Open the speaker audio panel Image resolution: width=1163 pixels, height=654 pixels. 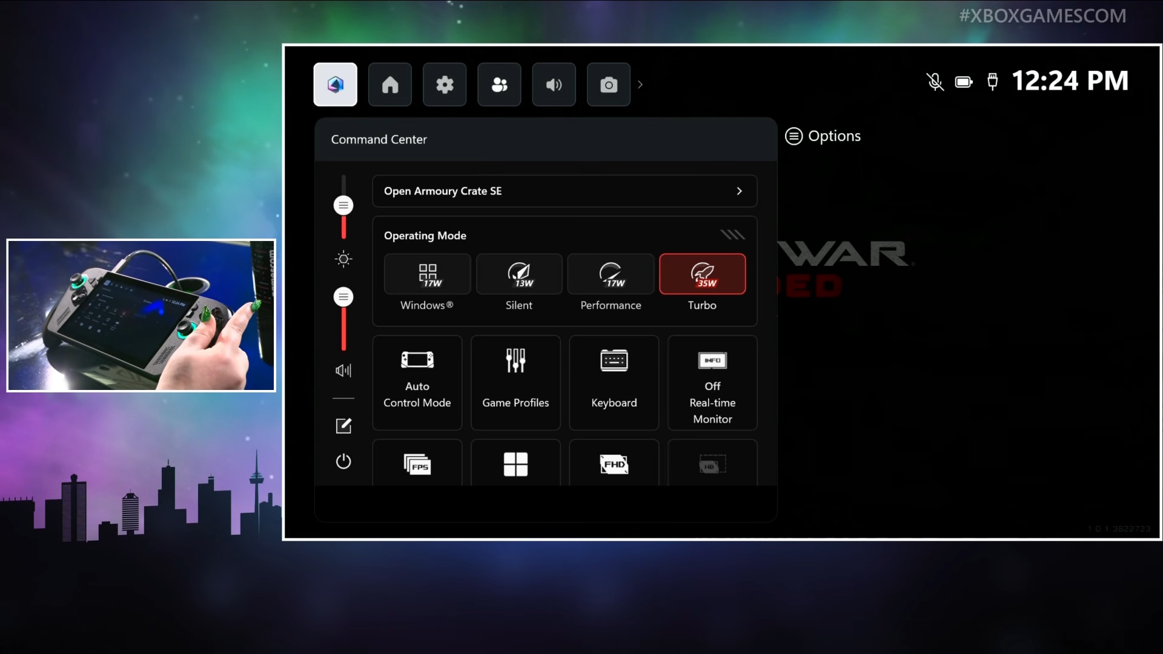tap(553, 85)
